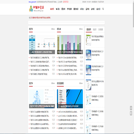The image size is (134, 134).
Task: Open the featured blue Windows desktop thumbnail
Action: tap(70, 99)
